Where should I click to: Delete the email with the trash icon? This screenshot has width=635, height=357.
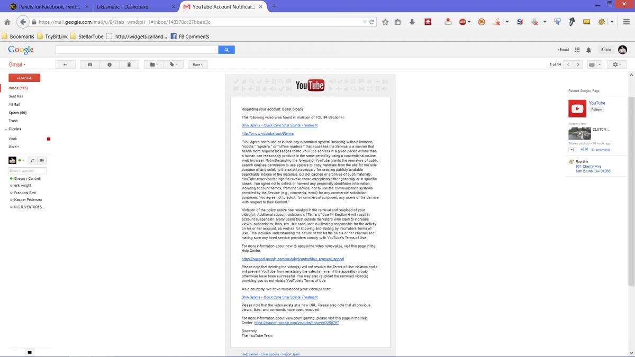(129, 65)
